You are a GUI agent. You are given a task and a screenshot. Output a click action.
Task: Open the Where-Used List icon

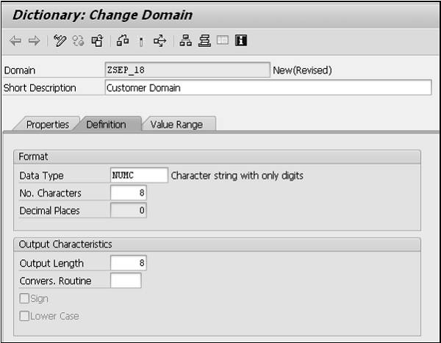[159, 41]
